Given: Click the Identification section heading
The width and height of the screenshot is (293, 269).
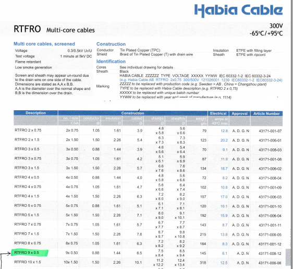Looking at the screenshot, I should pyautogui.click(x=111, y=62).
